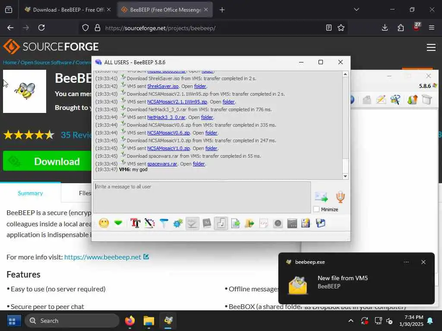Show hidden system tray icons chevron
This screenshot has width=442, height=331.
pos(351,321)
